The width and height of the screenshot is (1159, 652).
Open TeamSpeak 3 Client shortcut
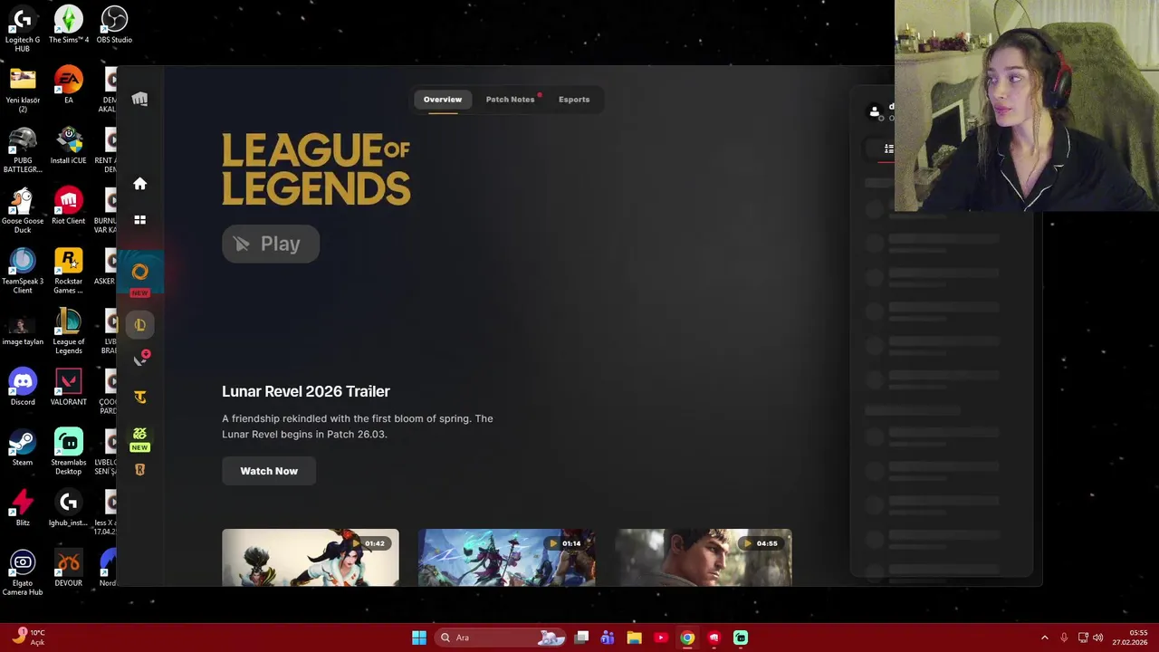pos(23,271)
